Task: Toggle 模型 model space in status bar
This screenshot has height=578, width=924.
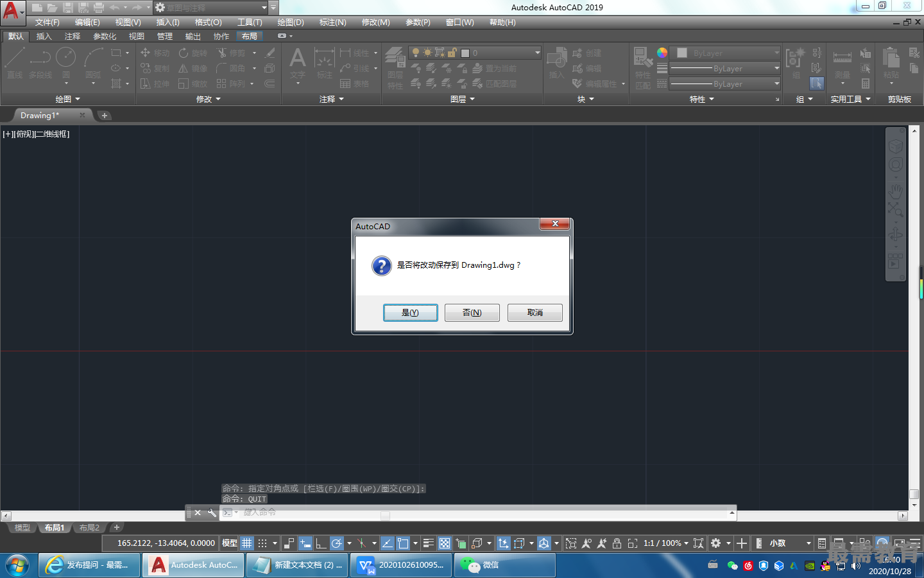Action: pyautogui.click(x=229, y=543)
